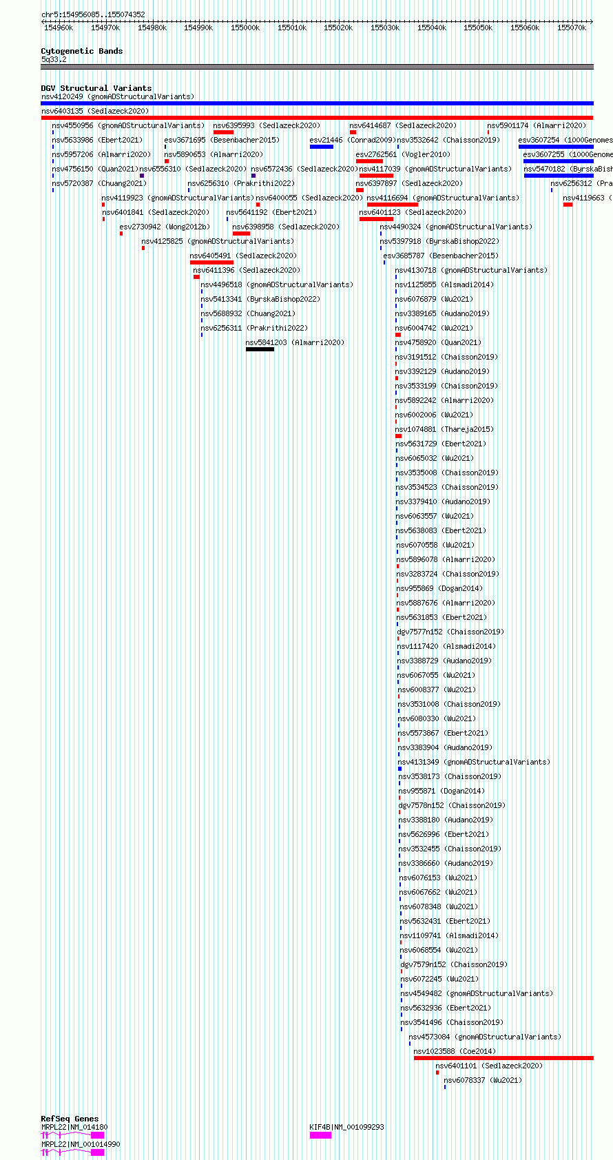Open nsv6572436 (Sedlazeck2020) variant
The height and width of the screenshot is (1160, 613).
point(304,169)
